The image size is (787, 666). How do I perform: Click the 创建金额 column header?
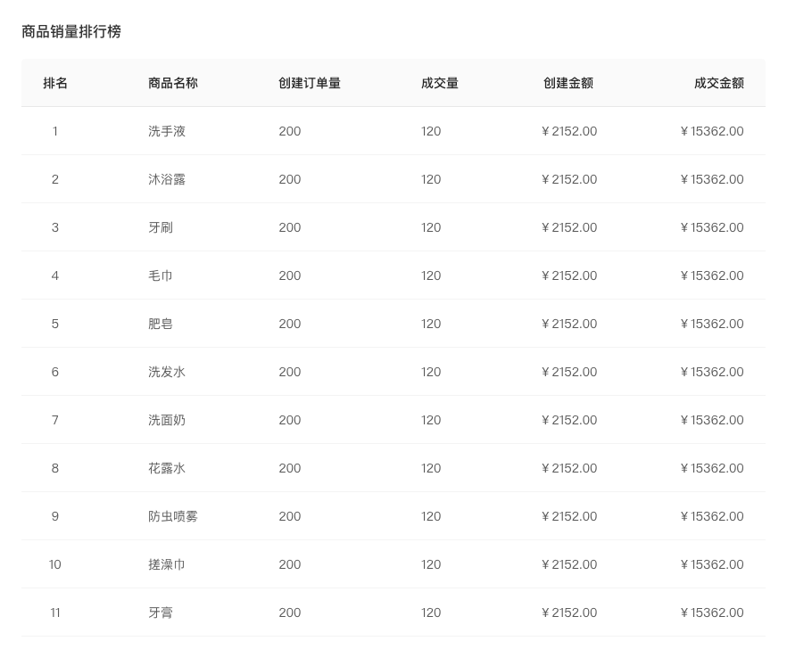[x=568, y=83]
